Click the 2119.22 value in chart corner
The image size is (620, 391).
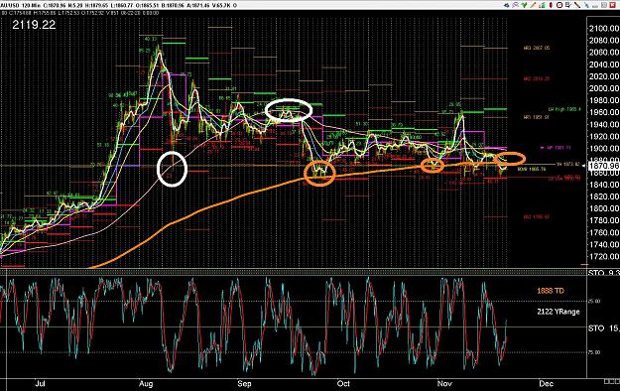[34, 25]
